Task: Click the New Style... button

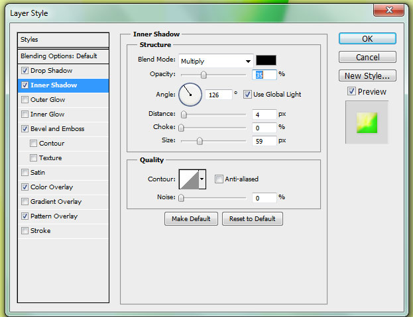Action: (x=367, y=75)
